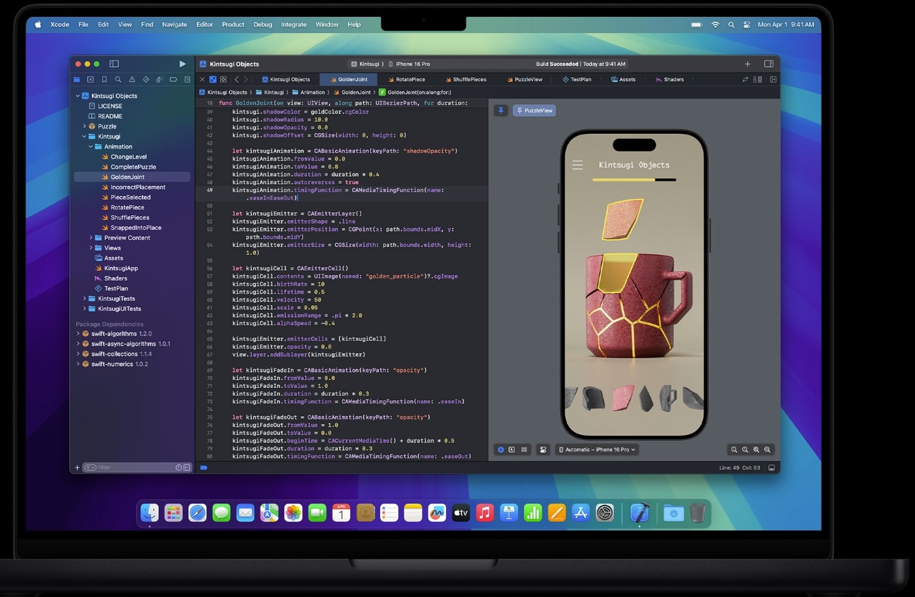Toggle the debug area icon
This screenshot has width=915, height=597.
coord(771,467)
